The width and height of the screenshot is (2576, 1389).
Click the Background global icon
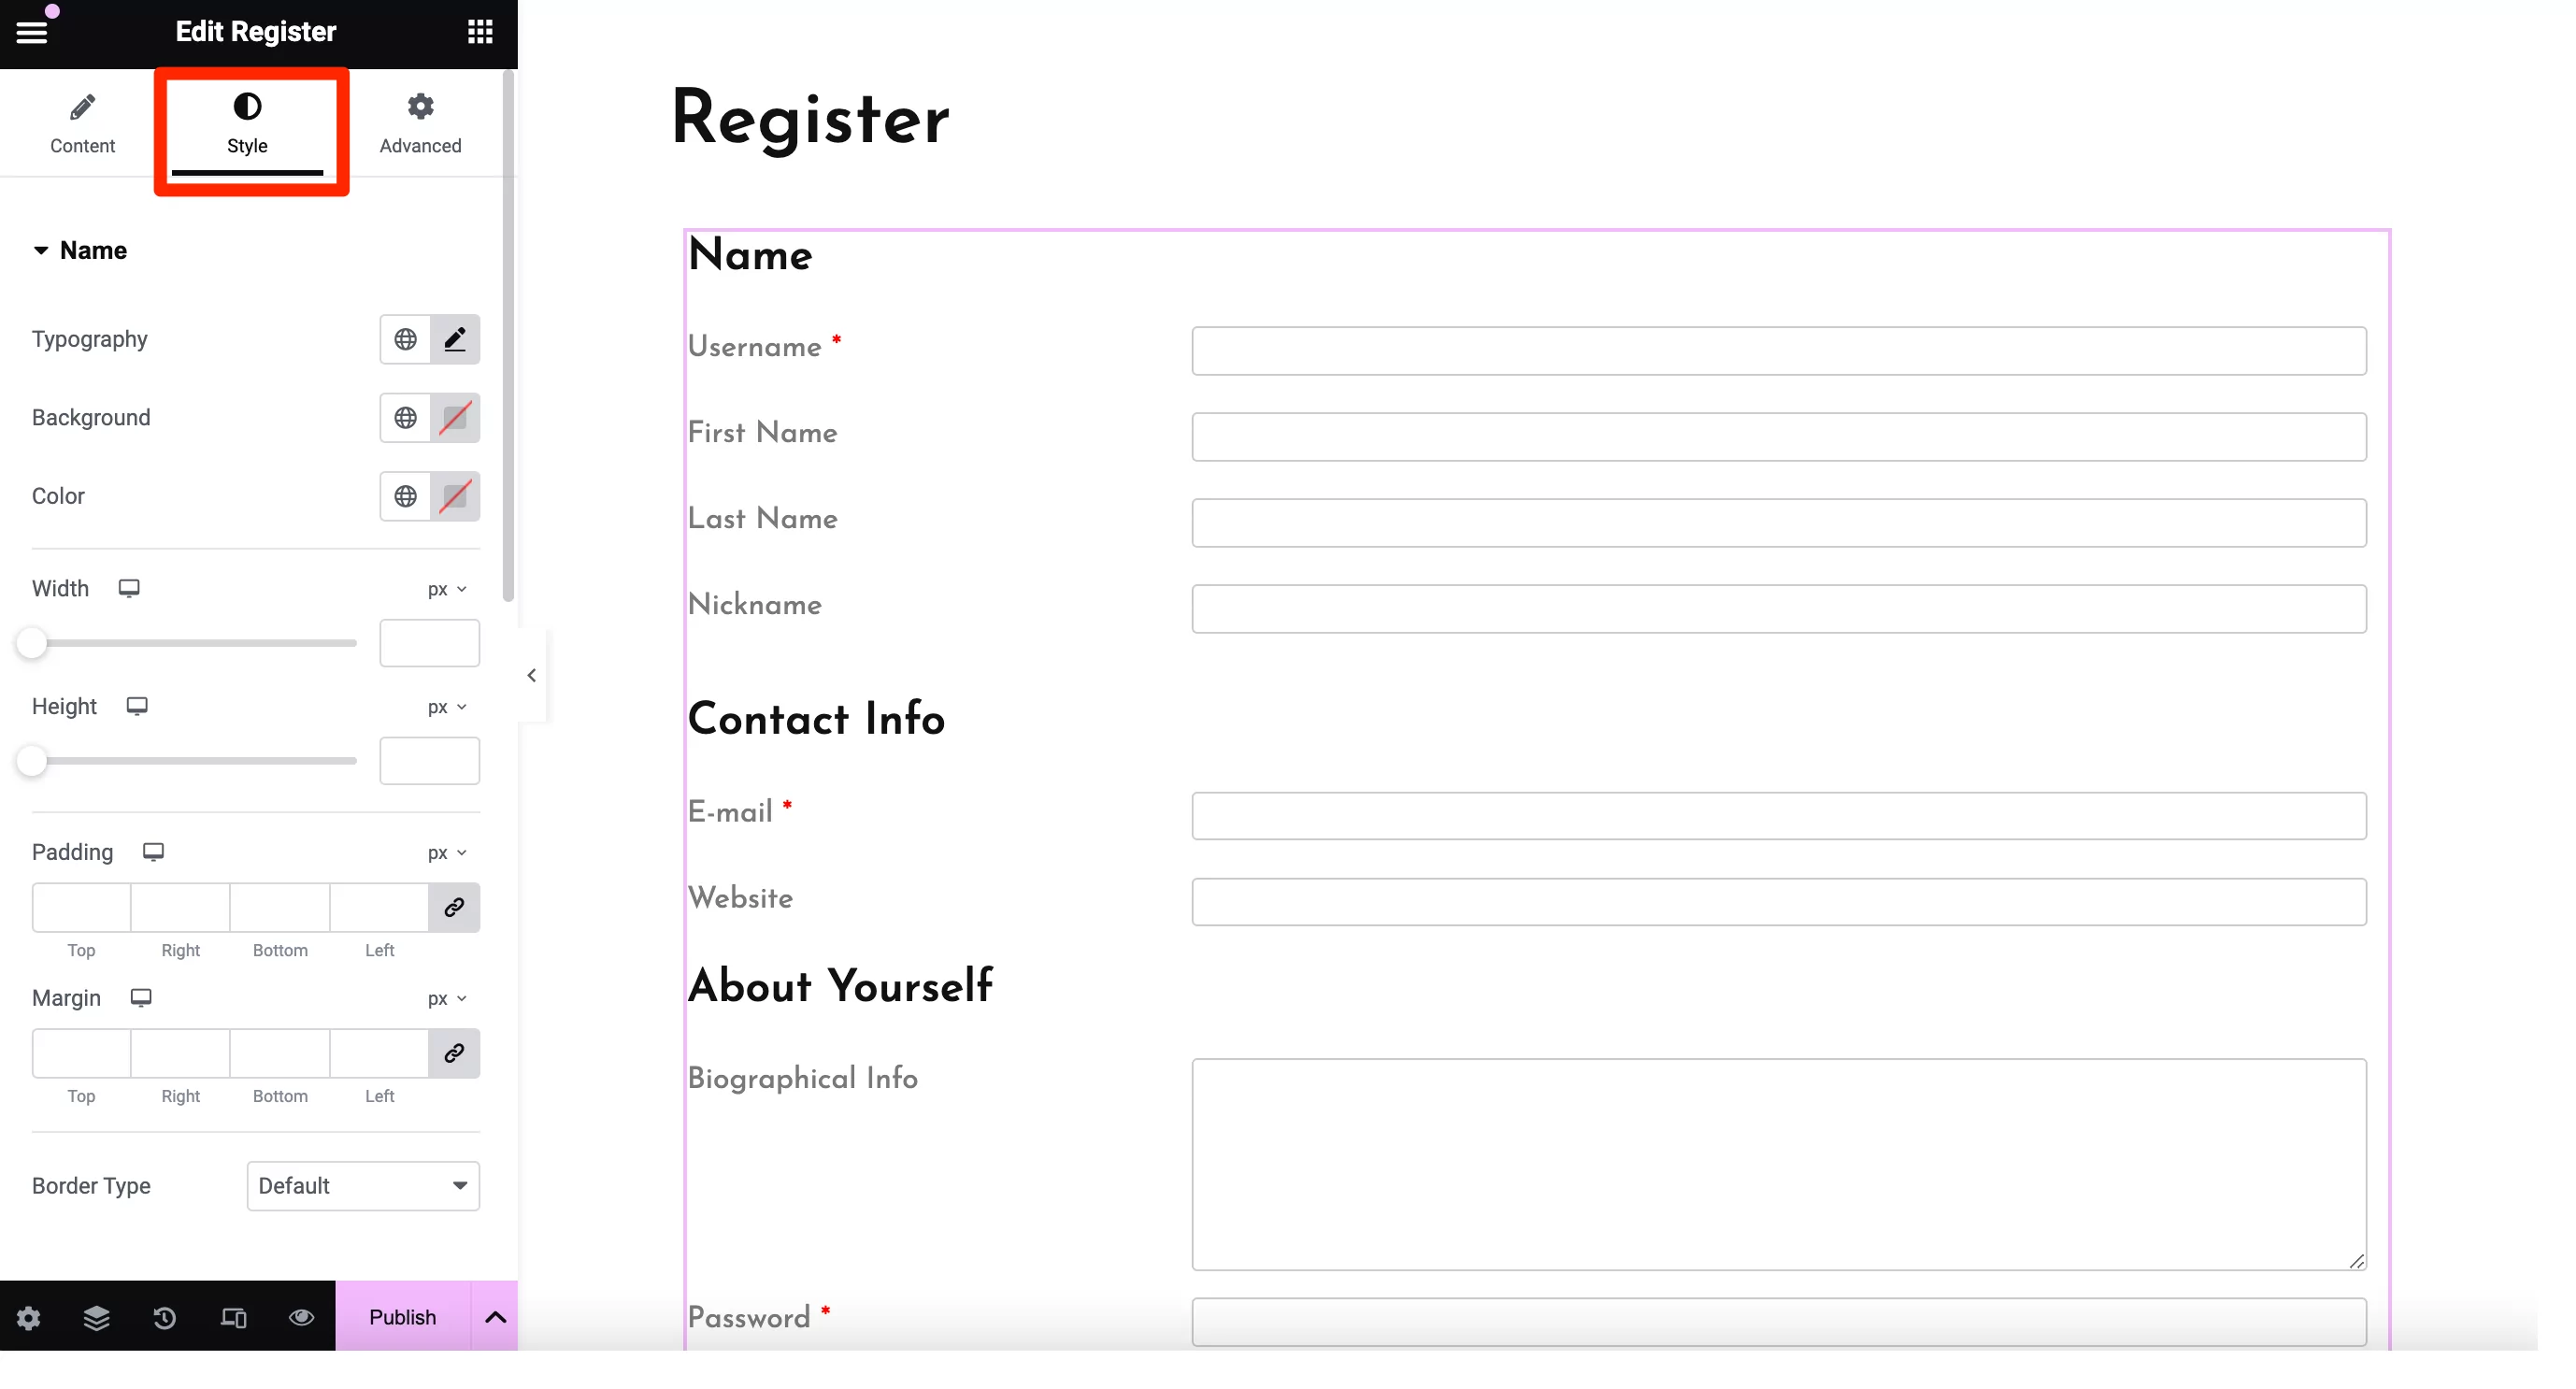click(404, 418)
